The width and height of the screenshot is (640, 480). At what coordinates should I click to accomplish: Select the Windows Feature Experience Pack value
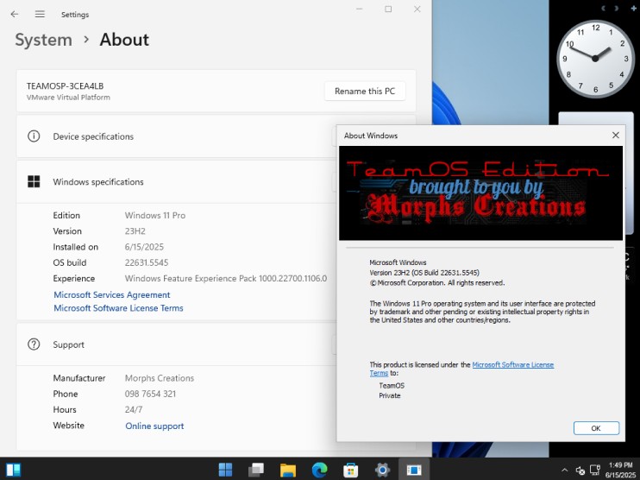point(226,279)
